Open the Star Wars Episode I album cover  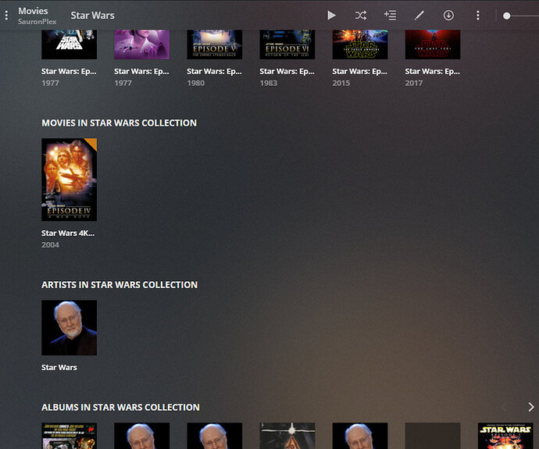coord(505,436)
